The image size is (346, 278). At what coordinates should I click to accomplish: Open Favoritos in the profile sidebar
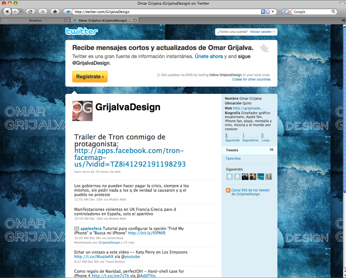(x=233, y=159)
